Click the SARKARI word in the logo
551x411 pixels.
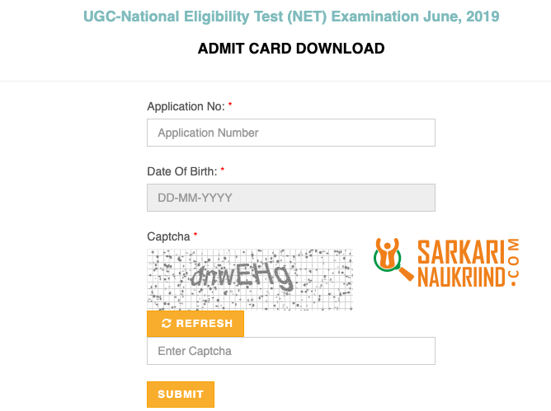461,252
